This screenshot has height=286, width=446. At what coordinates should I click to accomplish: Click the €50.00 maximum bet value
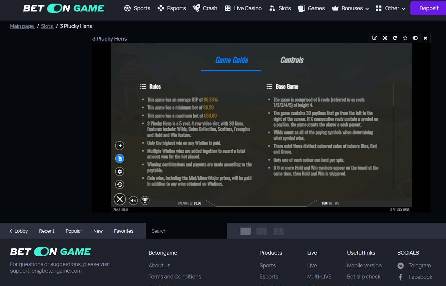(x=210, y=116)
